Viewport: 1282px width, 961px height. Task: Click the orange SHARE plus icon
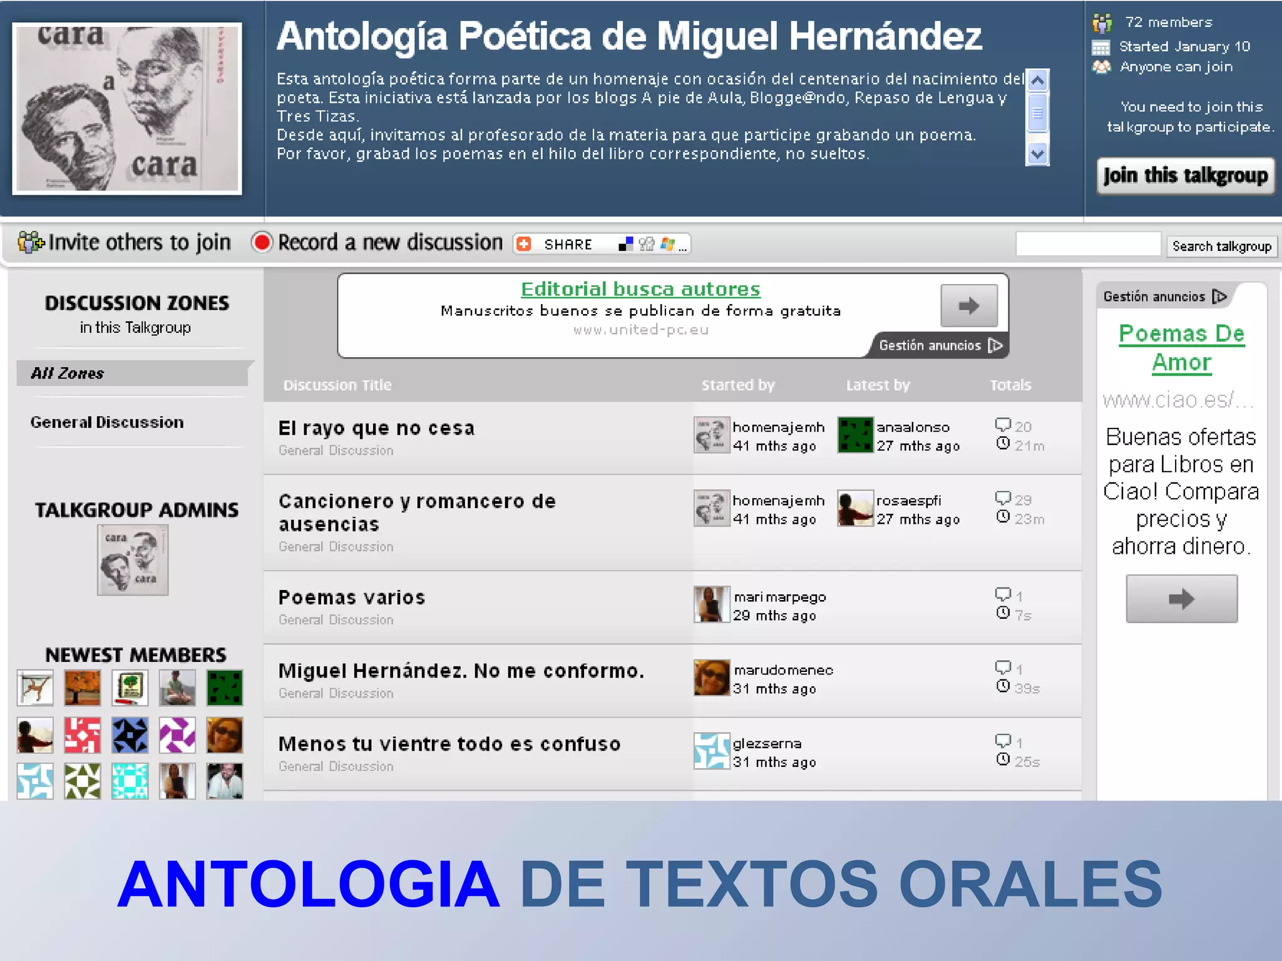coord(524,244)
